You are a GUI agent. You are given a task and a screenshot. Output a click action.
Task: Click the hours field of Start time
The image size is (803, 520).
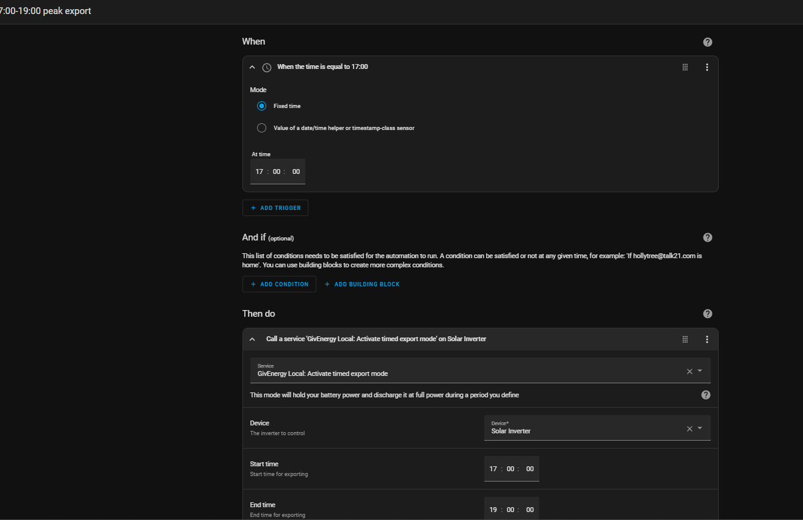(x=493, y=469)
